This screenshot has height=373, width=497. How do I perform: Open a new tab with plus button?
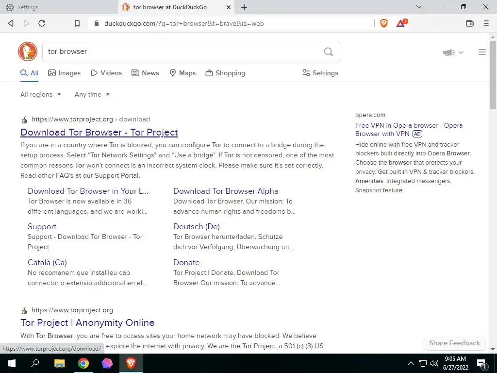click(x=244, y=7)
